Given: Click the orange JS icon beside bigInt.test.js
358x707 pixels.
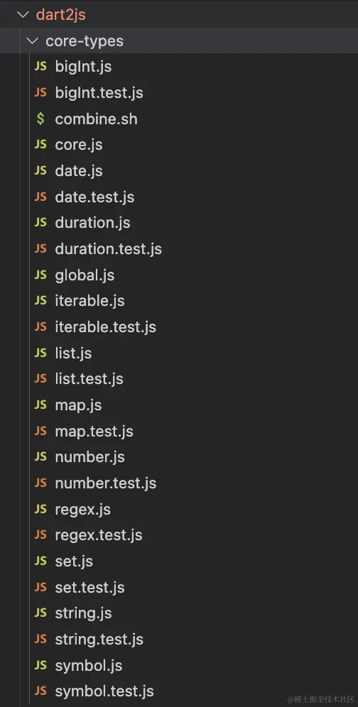Looking at the screenshot, I should point(40,93).
